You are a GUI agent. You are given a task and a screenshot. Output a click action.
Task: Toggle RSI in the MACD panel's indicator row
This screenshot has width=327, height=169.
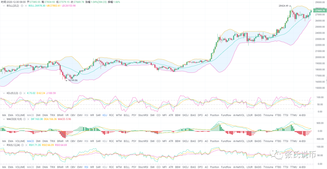[86, 141]
